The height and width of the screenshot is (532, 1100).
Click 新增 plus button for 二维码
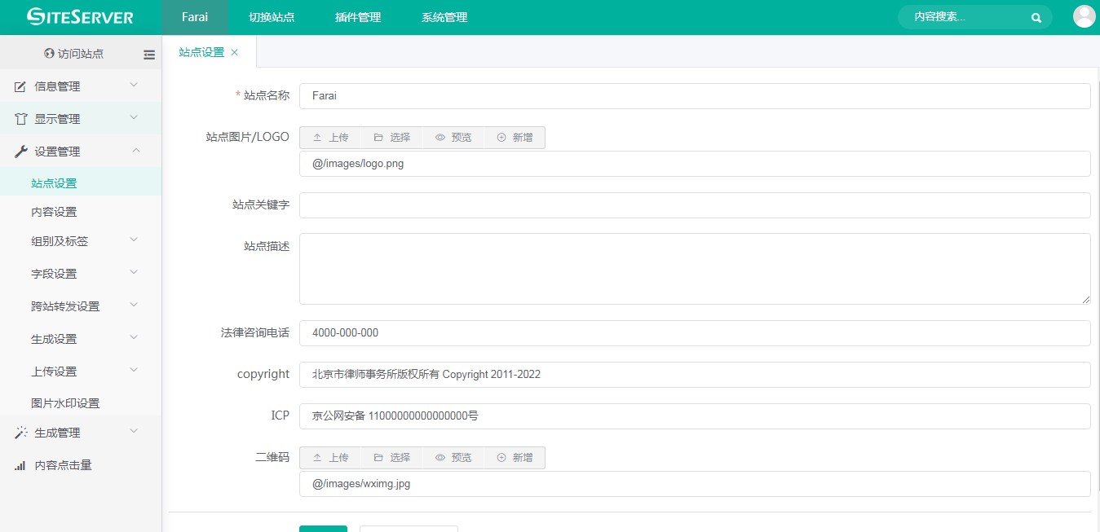pos(515,458)
